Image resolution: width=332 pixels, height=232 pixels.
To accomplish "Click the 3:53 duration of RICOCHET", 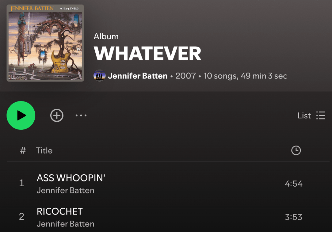I will [294, 217].
